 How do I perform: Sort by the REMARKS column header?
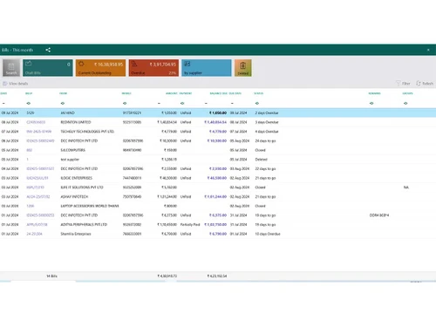tap(374, 93)
